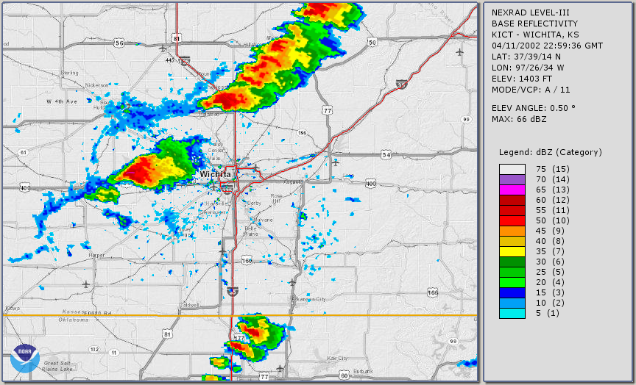The height and width of the screenshot is (385, 636).
Task: Click the Arkansas City label
Action: tap(308, 300)
